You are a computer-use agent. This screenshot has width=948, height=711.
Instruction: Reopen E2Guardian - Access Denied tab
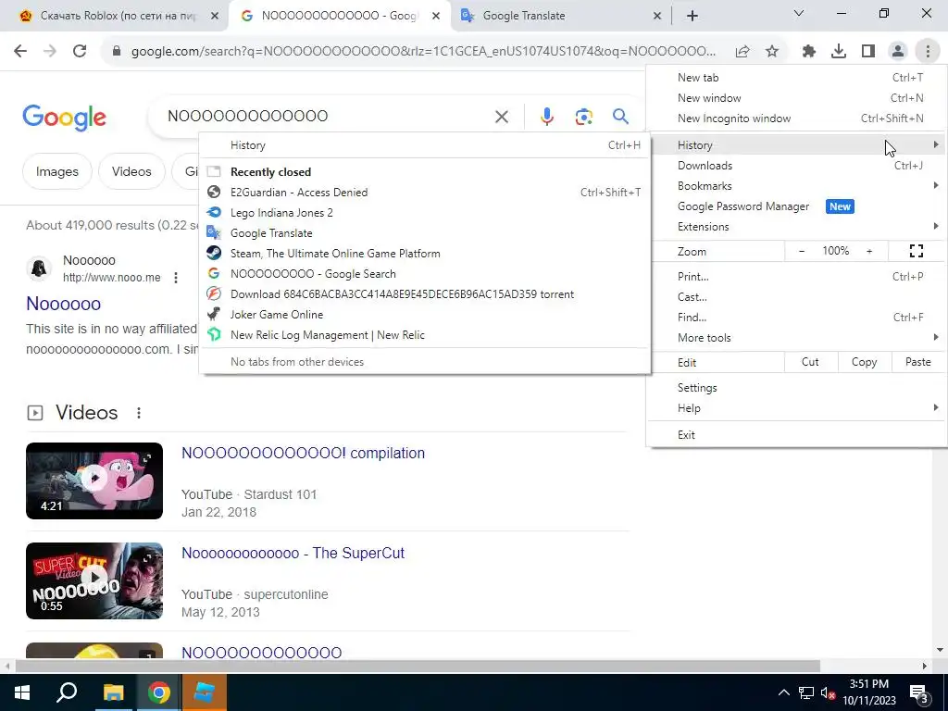tap(425, 193)
